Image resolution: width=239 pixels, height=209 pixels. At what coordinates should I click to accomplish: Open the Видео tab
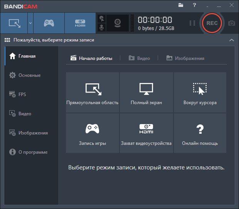pos(139,58)
